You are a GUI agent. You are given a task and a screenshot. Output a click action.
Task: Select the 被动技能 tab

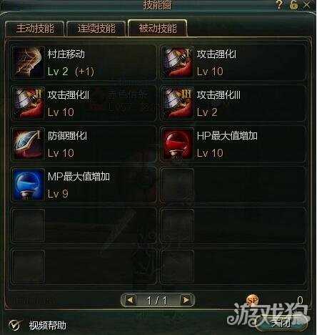pyautogui.click(x=158, y=28)
